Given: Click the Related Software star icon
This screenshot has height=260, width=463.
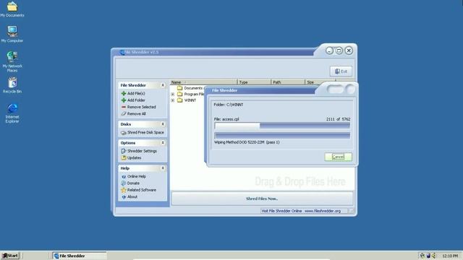Looking at the screenshot, I should pyautogui.click(x=124, y=190).
